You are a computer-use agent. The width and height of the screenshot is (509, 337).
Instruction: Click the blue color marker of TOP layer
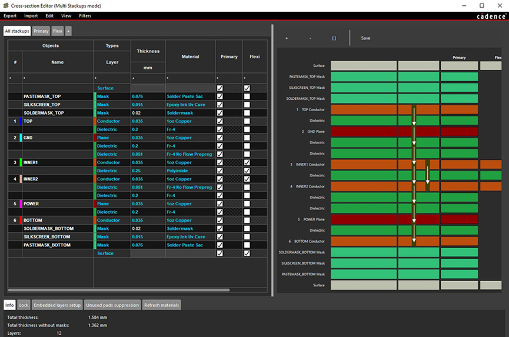tap(21, 121)
